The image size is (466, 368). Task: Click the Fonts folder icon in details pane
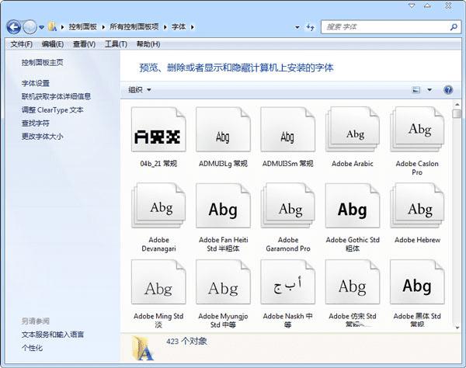143,349
